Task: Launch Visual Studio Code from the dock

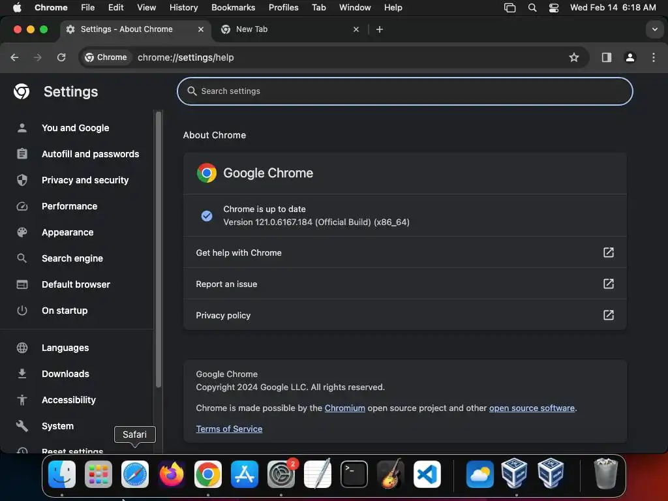Action: pyautogui.click(x=427, y=474)
